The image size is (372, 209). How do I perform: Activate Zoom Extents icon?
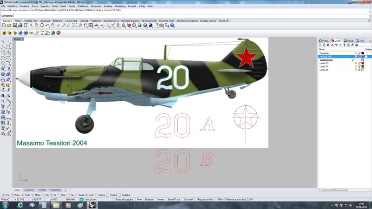[x=74, y=26]
